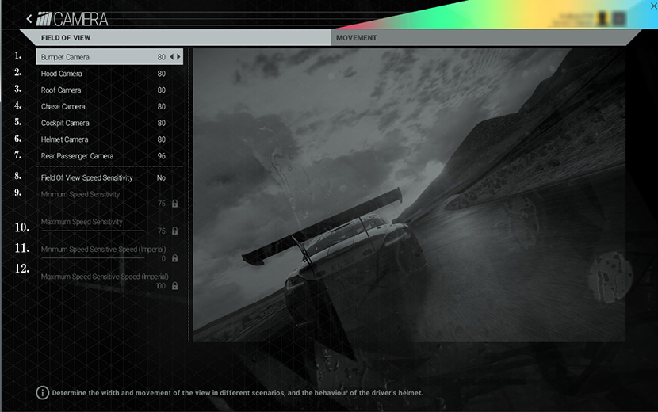The width and height of the screenshot is (658, 412).
Task: Click lock beside Maximum Speed Sensitive Speed
Action: (x=174, y=286)
